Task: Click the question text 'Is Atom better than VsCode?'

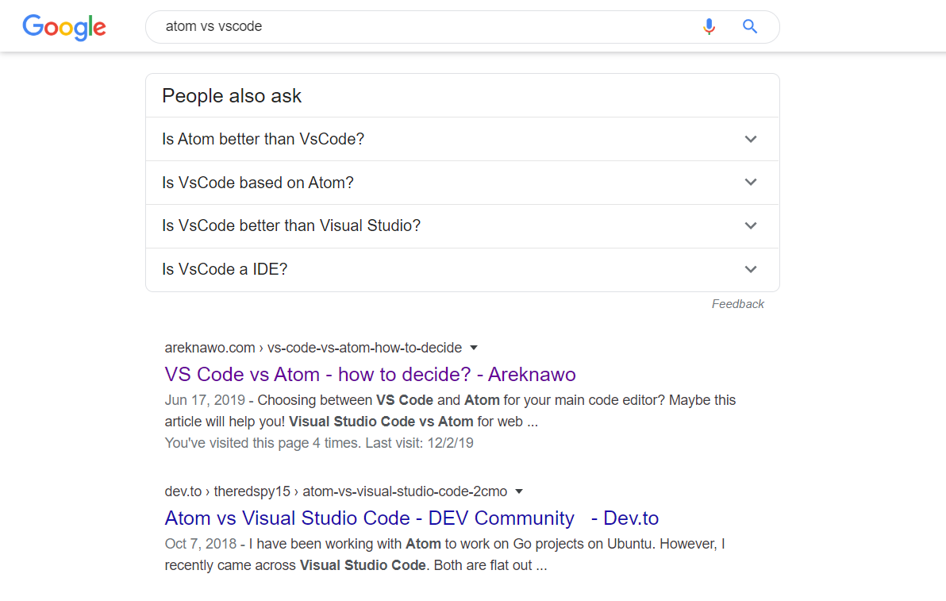Action: tap(263, 139)
